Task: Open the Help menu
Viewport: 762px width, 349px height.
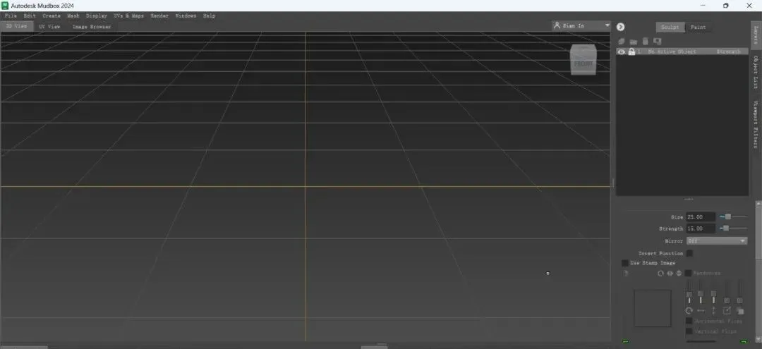Action: (209, 16)
